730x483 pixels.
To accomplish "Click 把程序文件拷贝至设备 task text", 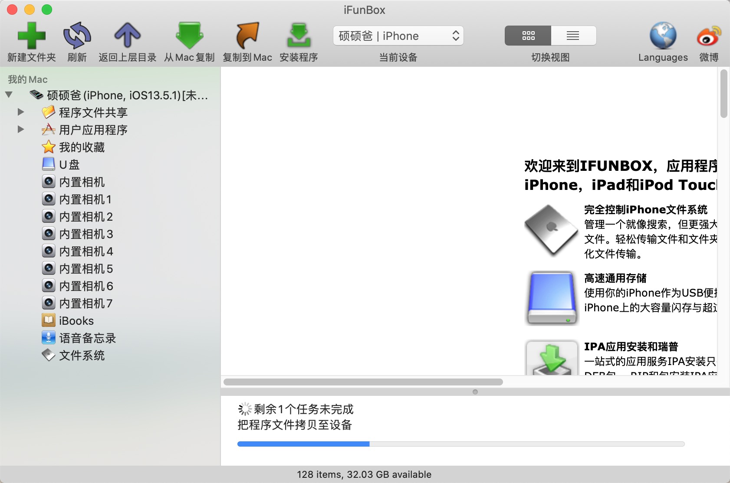I will [295, 425].
